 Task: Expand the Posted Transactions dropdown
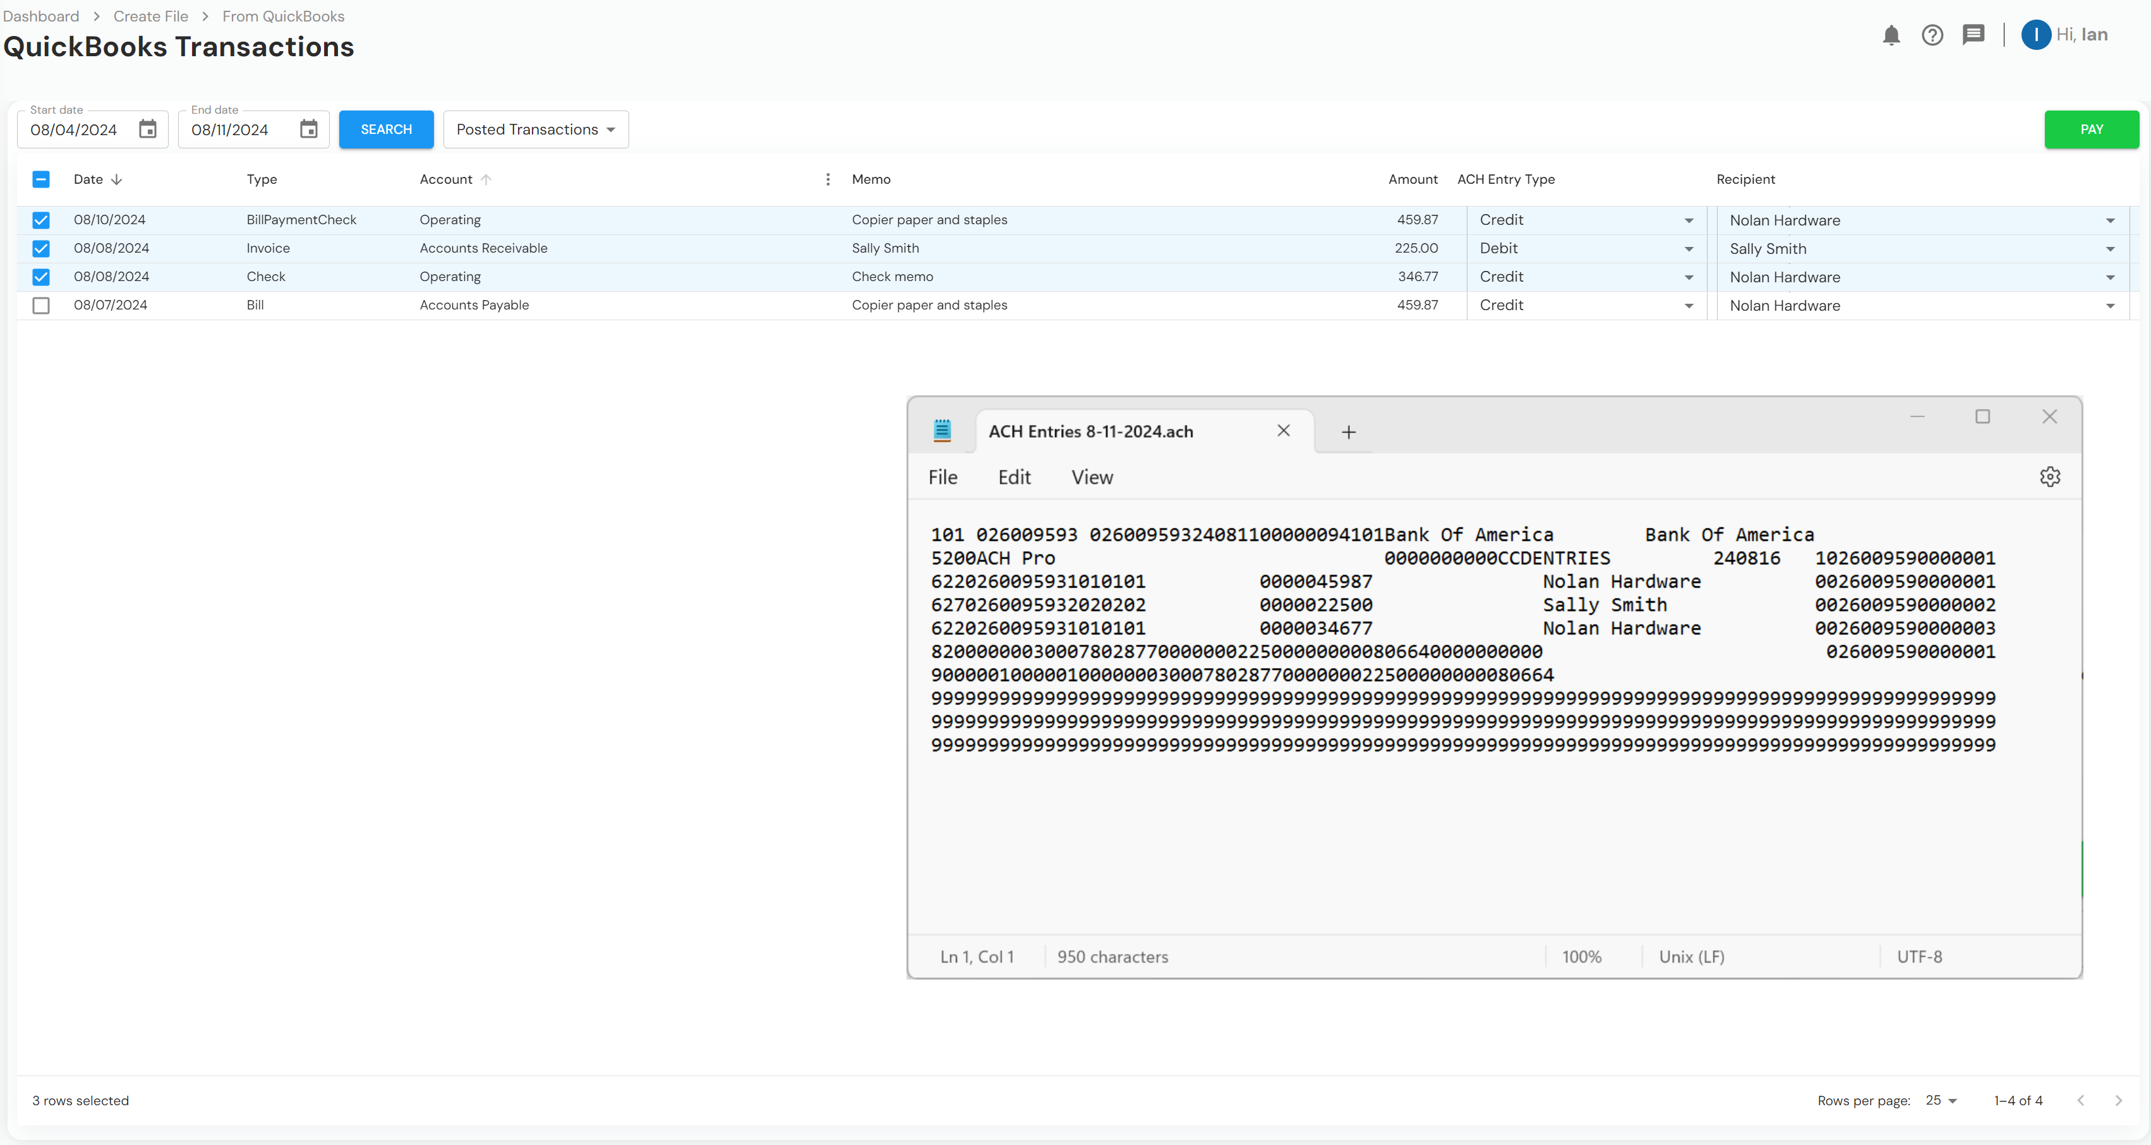click(x=535, y=129)
